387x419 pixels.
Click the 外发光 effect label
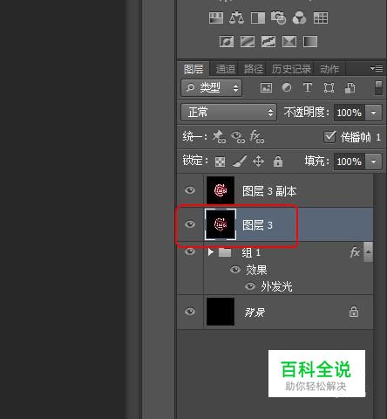coord(276,287)
